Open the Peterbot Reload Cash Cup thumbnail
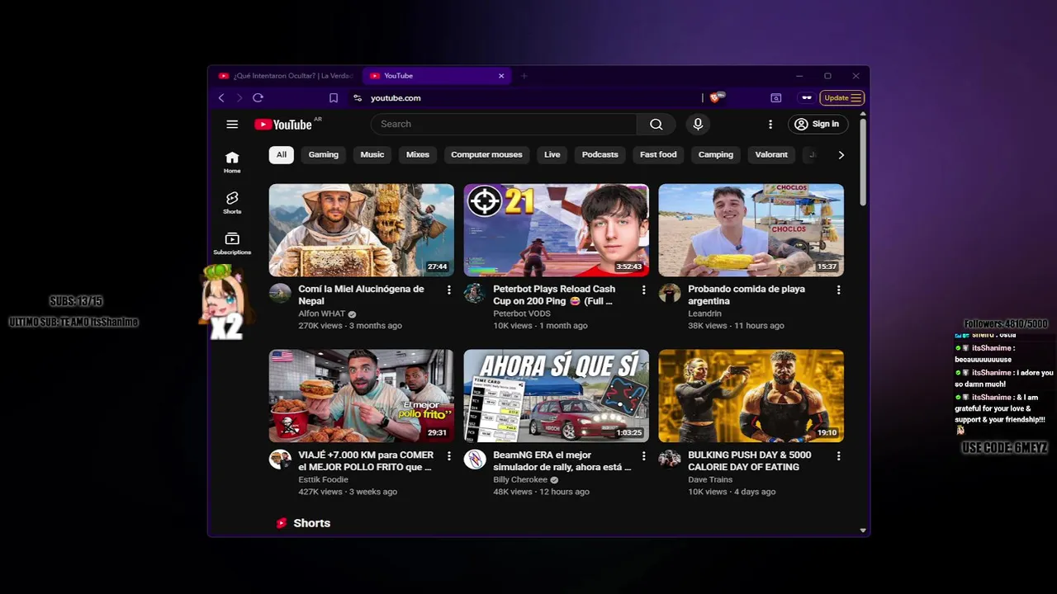 [557, 230]
